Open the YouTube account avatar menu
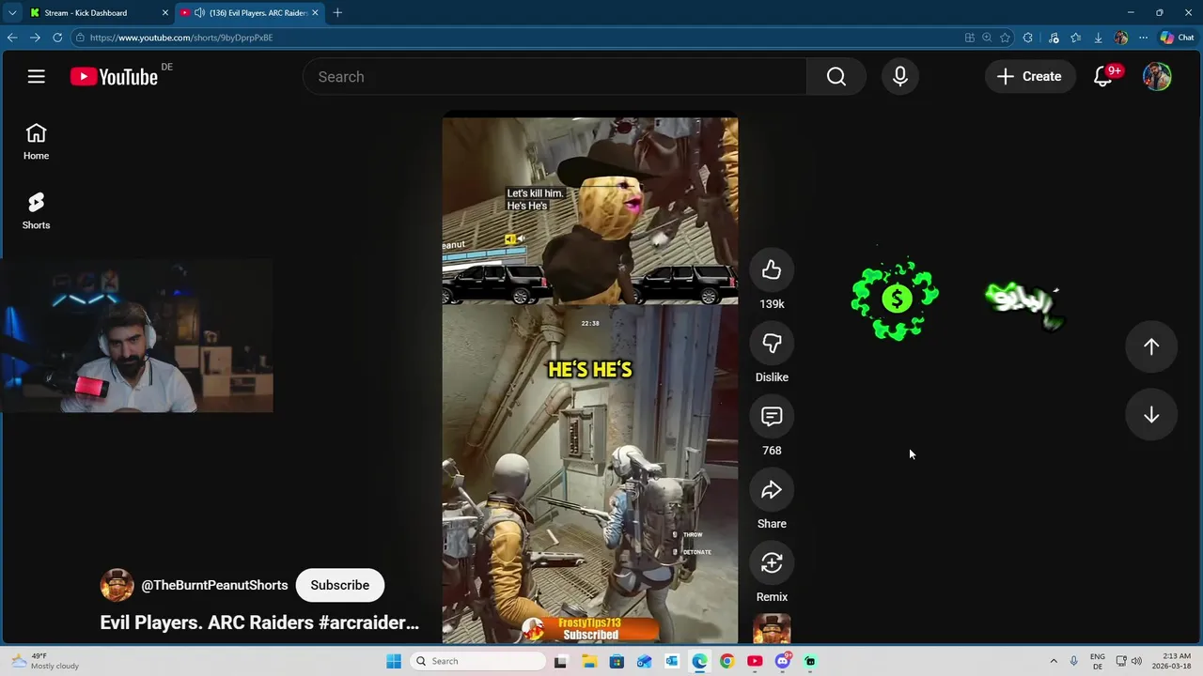The height and width of the screenshot is (676, 1203). coord(1157,77)
